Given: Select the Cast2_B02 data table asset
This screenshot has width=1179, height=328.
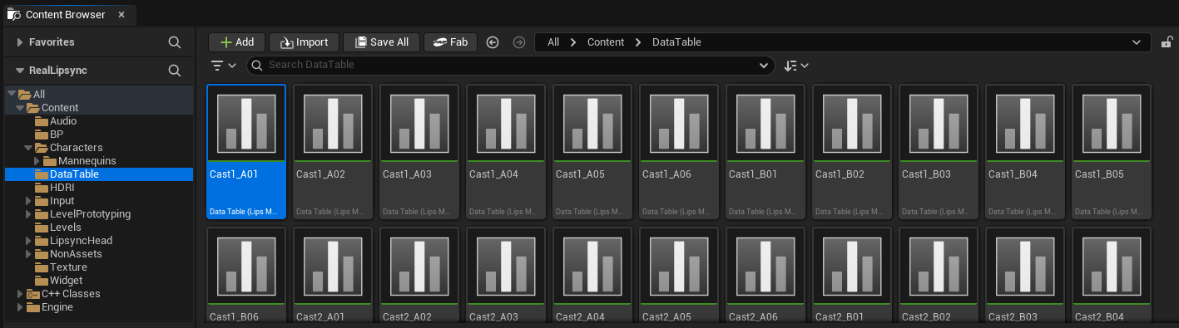Looking at the screenshot, I should point(939,276).
